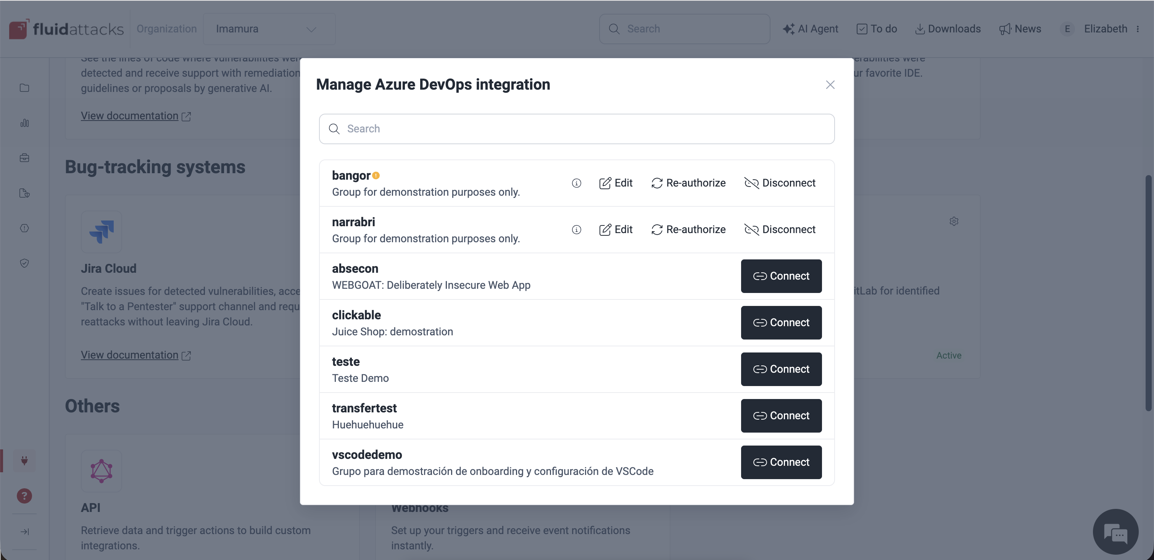Disconnect the bangor group
This screenshot has height=560, width=1154.
[x=780, y=183]
